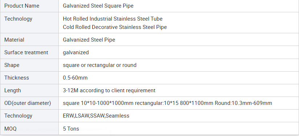Click the lowercase galvanized value
The height and width of the screenshot is (136, 299).
tap(76, 52)
